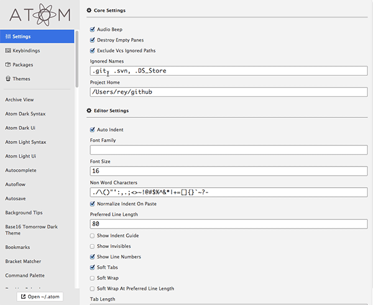Screen dimensions: 373x305
Task: Select Bracket Matcher in sidebar
Action: click(23, 262)
